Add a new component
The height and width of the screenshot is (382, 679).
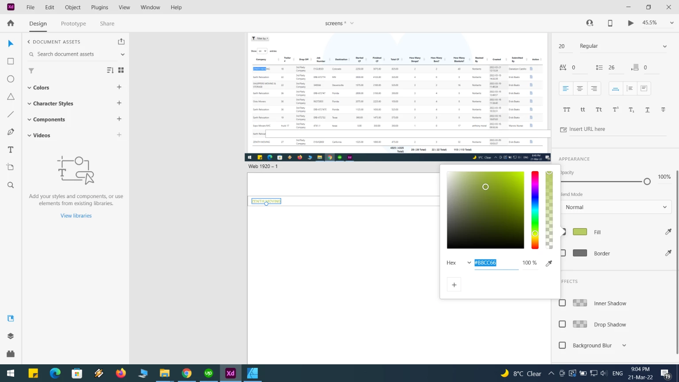pos(119,119)
